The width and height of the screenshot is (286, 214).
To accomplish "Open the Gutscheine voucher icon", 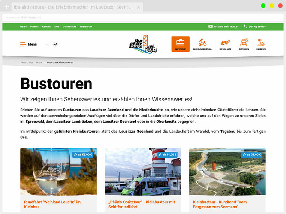I will click(x=180, y=44).
